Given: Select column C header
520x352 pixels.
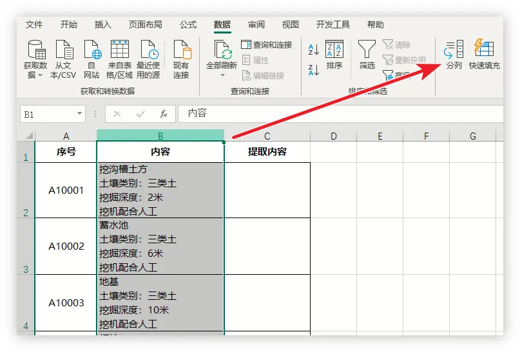Looking at the screenshot, I should click(x=267, y=136).
